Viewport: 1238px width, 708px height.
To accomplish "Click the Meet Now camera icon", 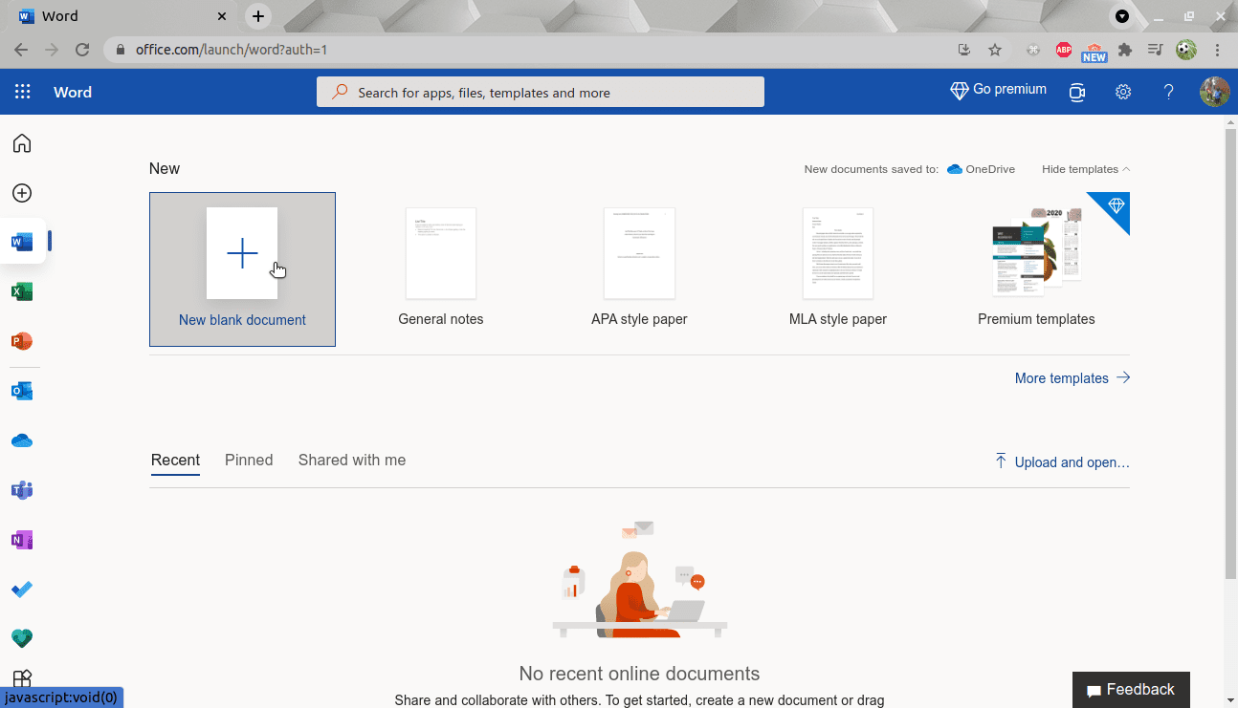I will coord(1077,92).
